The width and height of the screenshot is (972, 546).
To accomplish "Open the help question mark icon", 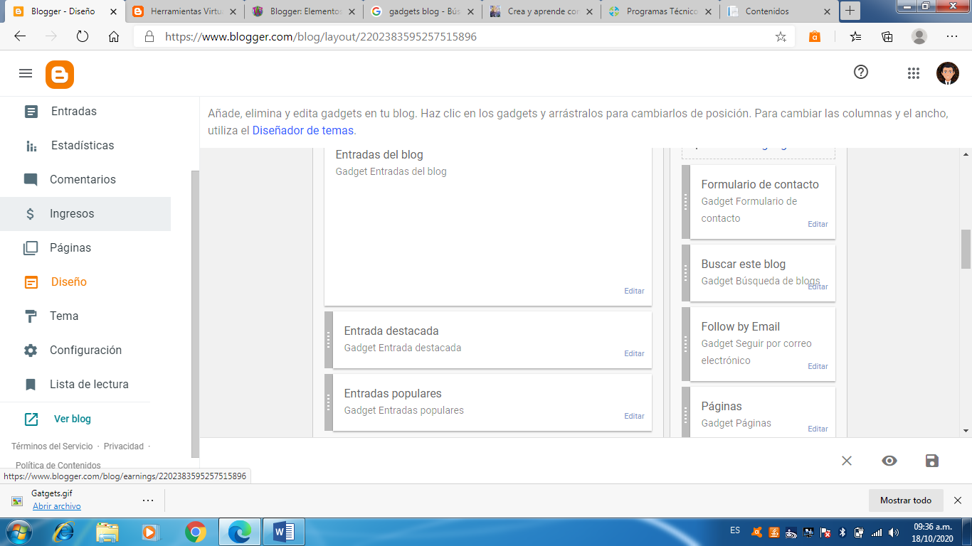I will tap(861, 72).
